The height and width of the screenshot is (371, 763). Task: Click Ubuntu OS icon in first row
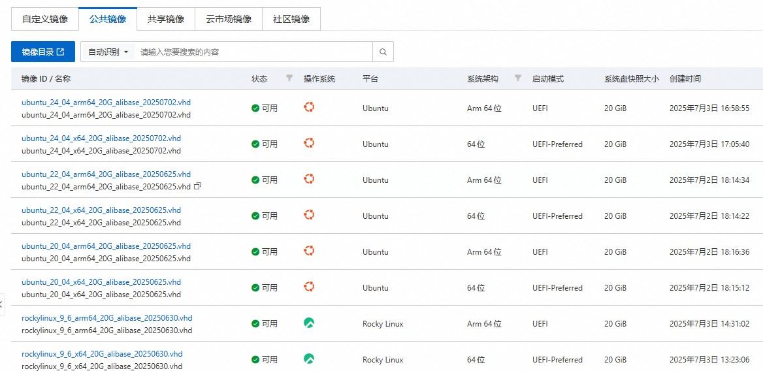[x=309, y=107]
